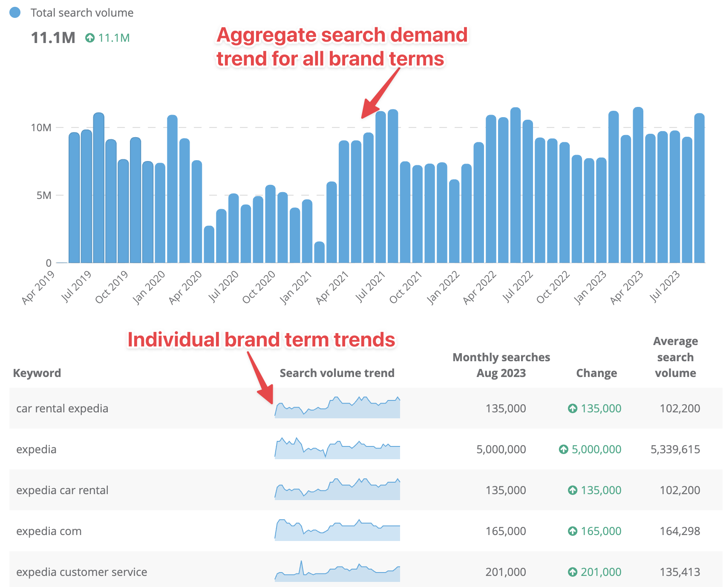726x587 pixels.
Task: Click the blue Total search volume legend dot
Action: pyautogui.click(x=15, y=13)
